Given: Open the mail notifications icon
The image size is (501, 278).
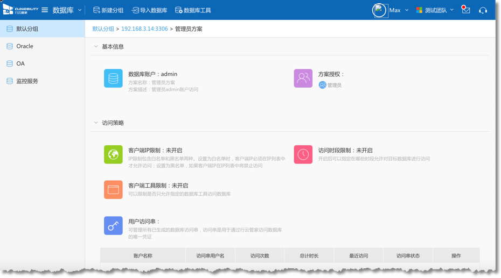Looking at the screenshot, I should coord(466,10).
